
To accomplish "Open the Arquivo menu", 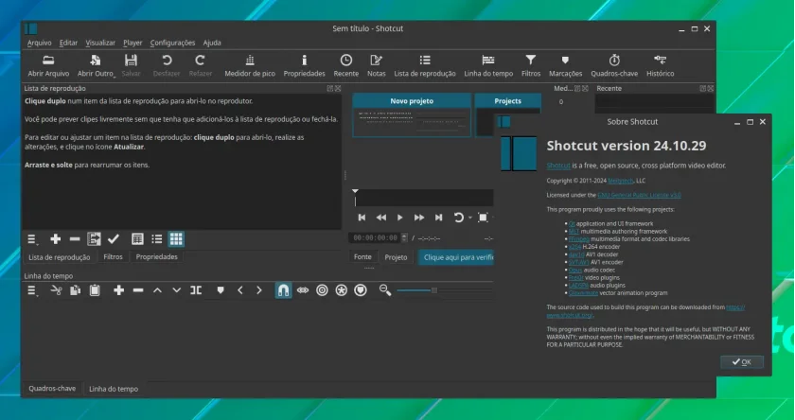I will coord(39,44).
